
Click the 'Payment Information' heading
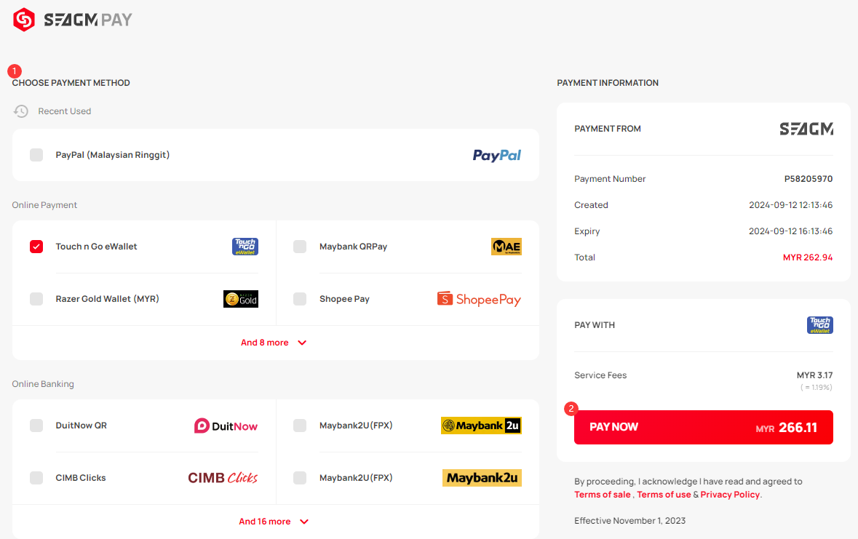[608, 83]
